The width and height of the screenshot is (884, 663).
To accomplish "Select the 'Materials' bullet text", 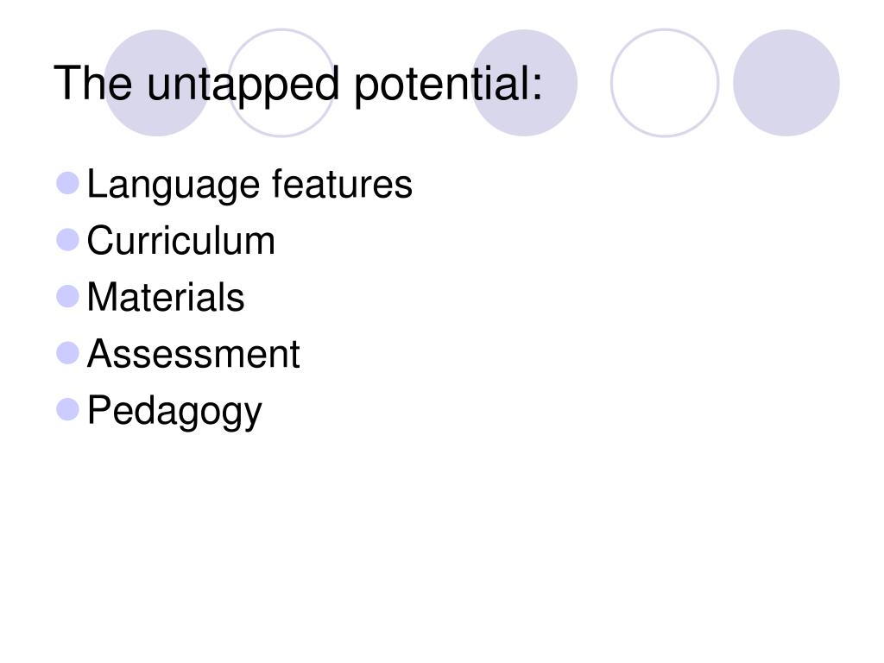I will coord(166,297).
